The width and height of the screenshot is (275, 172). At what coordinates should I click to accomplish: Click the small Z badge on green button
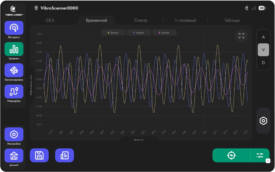tap(268, 161)
